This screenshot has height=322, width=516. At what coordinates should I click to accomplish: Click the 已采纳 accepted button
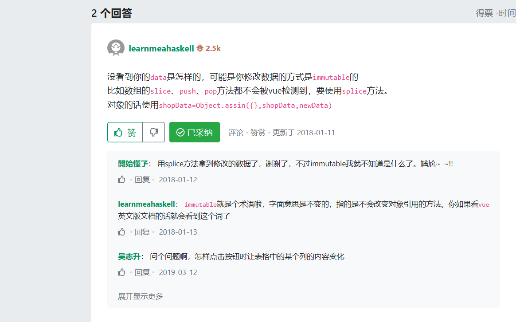pyautogui.click(x=195, y=132)
